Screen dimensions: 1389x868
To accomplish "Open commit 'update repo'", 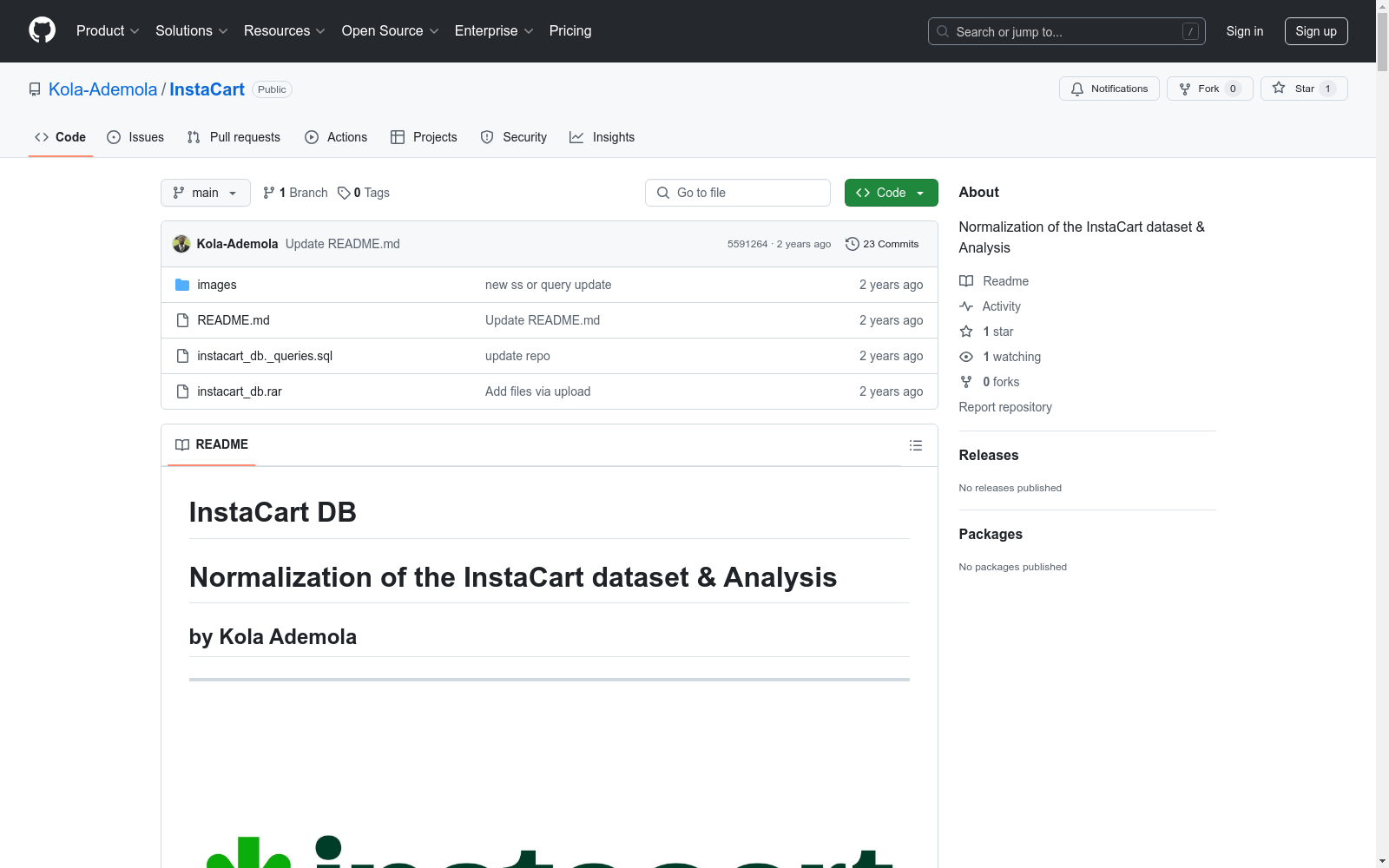I will tap(517, 356).
